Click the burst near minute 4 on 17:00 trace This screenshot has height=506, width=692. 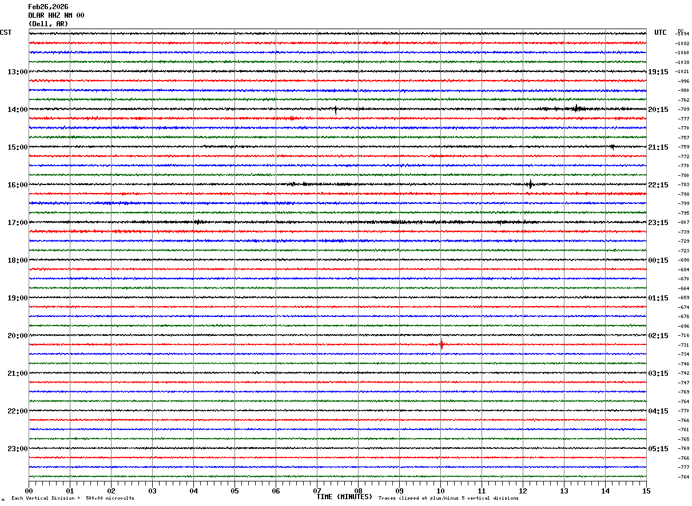click(198, 222)
